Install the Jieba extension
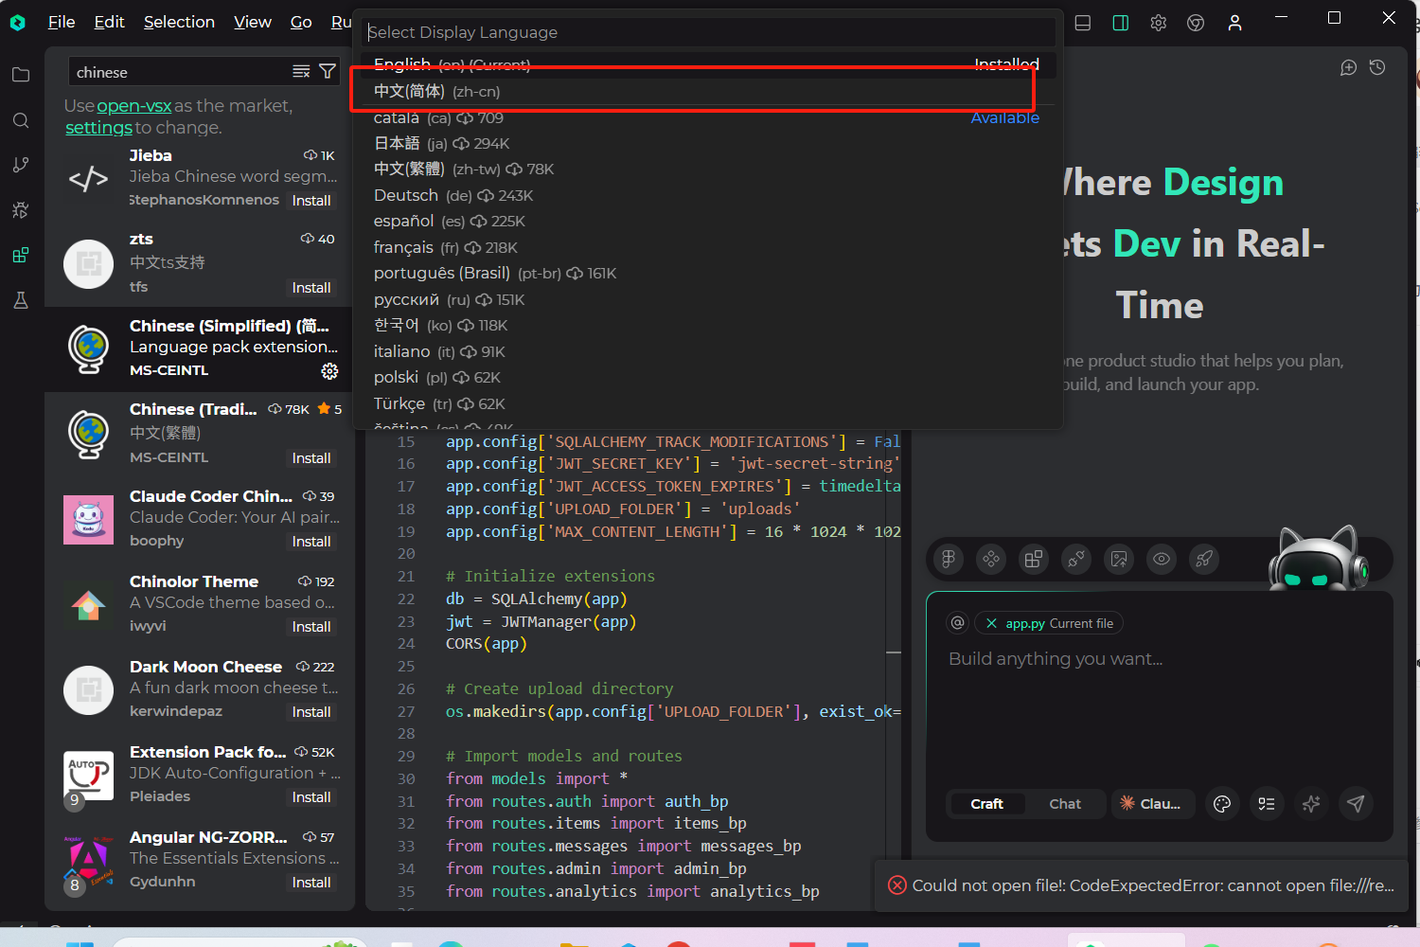The height and width of the screenshot is (947, 1420). [312, 200]
